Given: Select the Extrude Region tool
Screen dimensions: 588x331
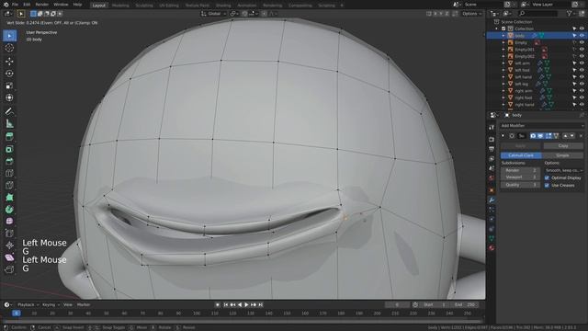Looking at the screenshot, I should tap(10, 137).
